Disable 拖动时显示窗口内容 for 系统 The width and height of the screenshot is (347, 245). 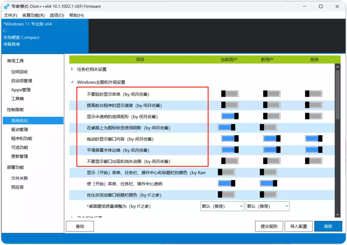[x=314, y=138]
